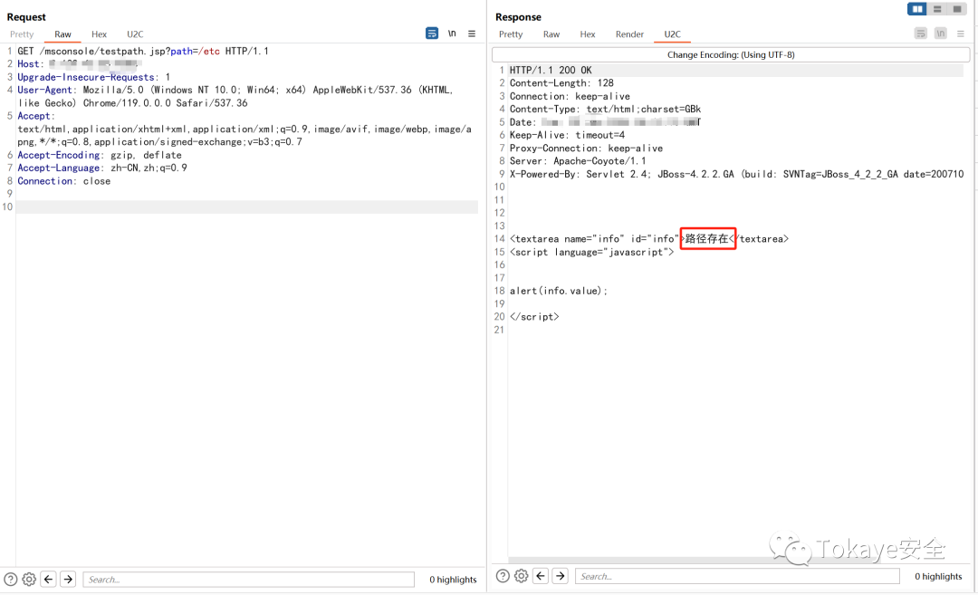Screen dimensions: 978x595
Task: Click the HTTP/1.1 200 OK status line
Action: [x=551, y=71]
